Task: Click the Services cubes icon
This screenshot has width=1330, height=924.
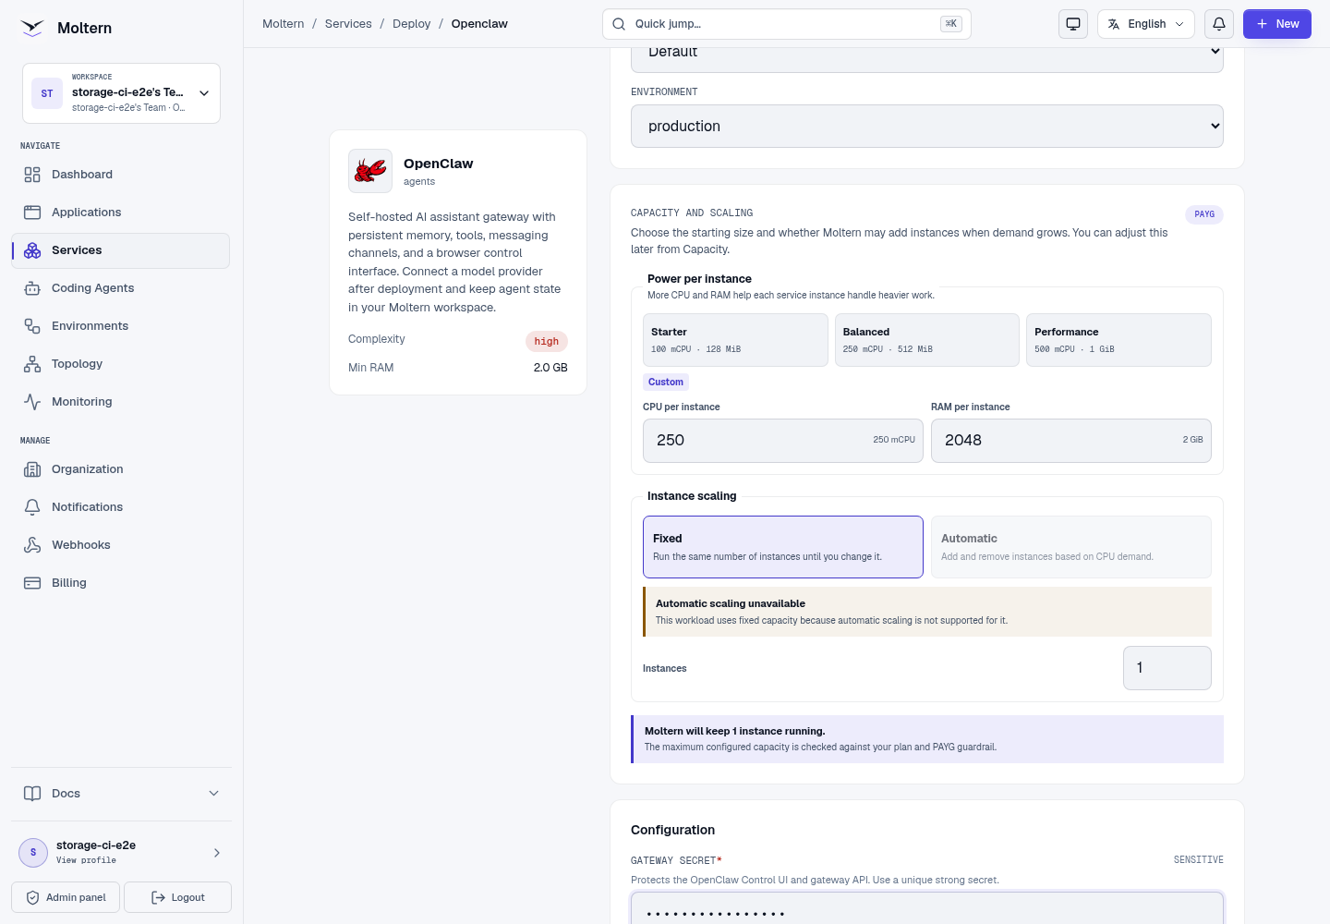Action: coord(32,250)
